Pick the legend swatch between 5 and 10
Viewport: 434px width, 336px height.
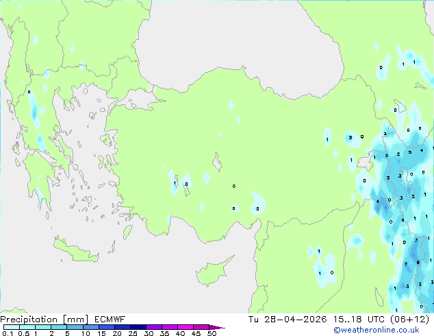(75, 327)
